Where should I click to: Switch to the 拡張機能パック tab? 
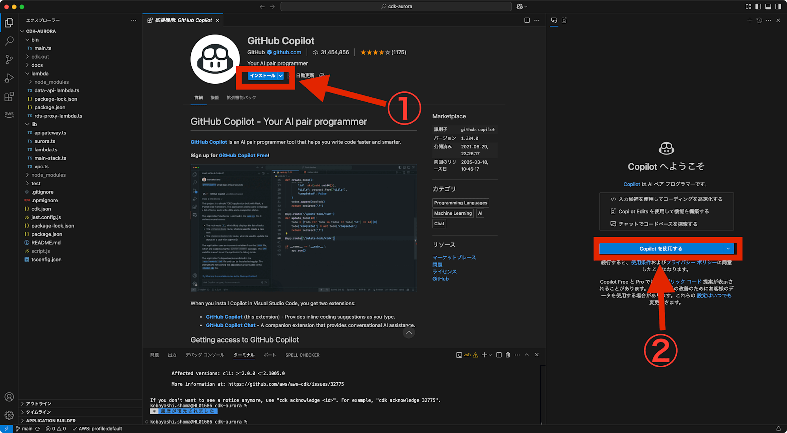(x=241, y=98)
